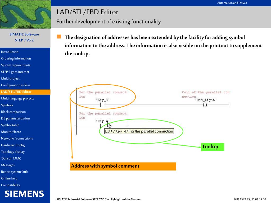
Task: Select Report system fault
Action: tap(14, 172)
